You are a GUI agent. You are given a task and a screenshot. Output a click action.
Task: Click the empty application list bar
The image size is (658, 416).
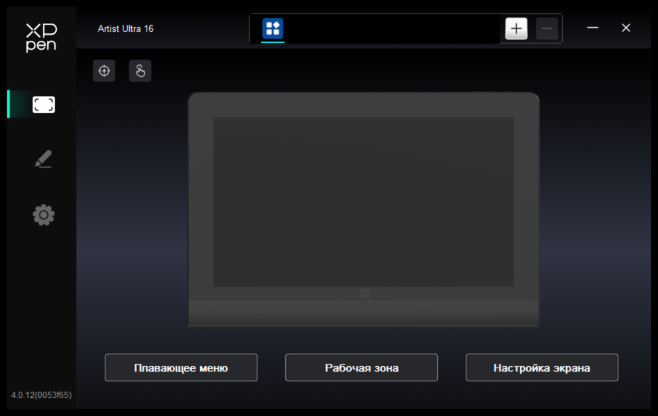[392, 28]
